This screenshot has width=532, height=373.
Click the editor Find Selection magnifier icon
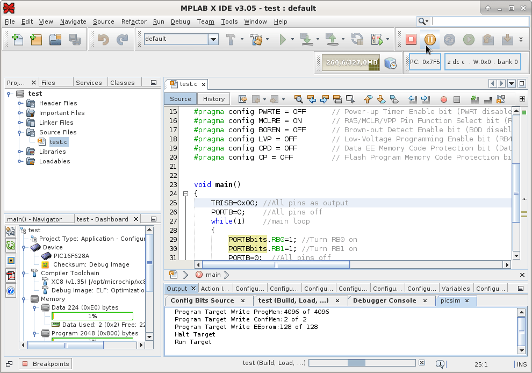(x=298, y=99)
